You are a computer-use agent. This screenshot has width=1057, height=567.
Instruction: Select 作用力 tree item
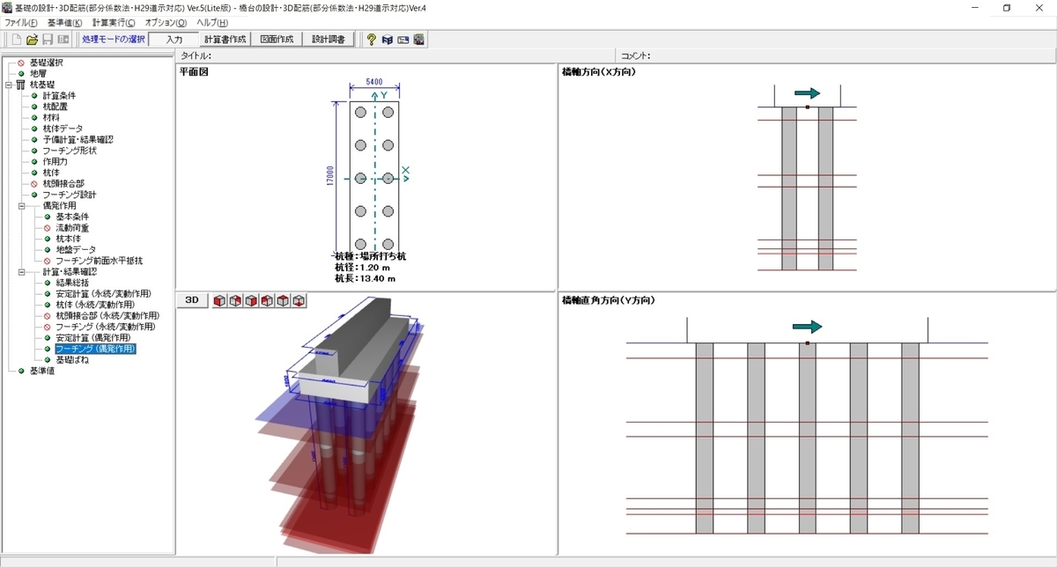point(55,162)
